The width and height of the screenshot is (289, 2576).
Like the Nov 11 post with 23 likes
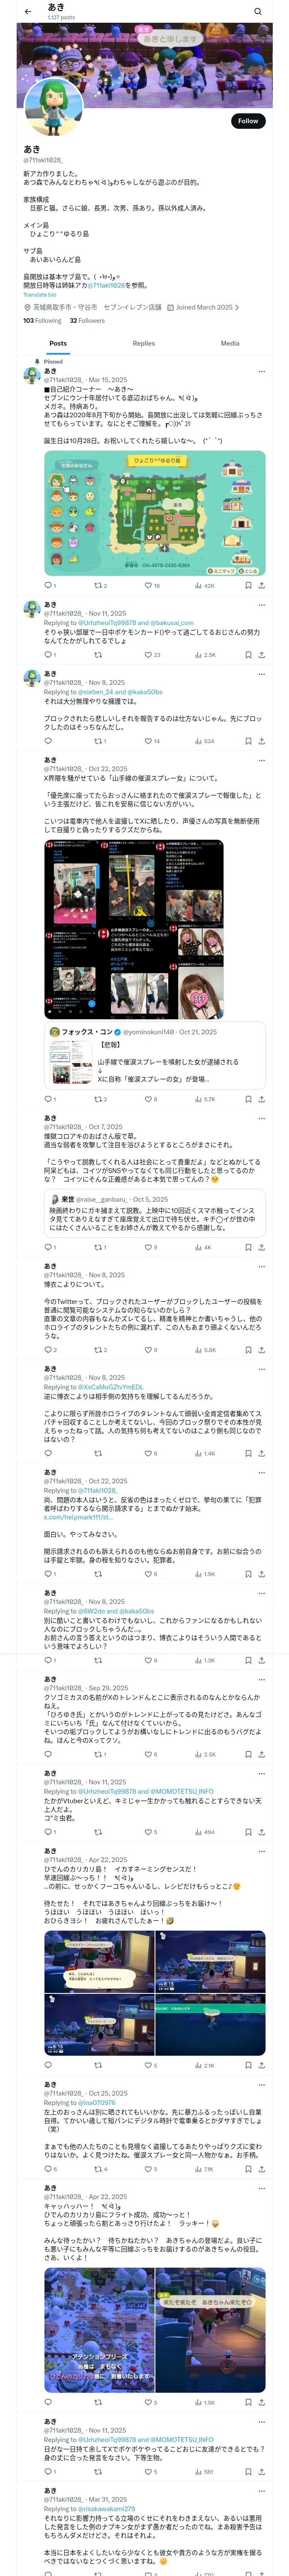pyautogui.click(x=149, y=655)
